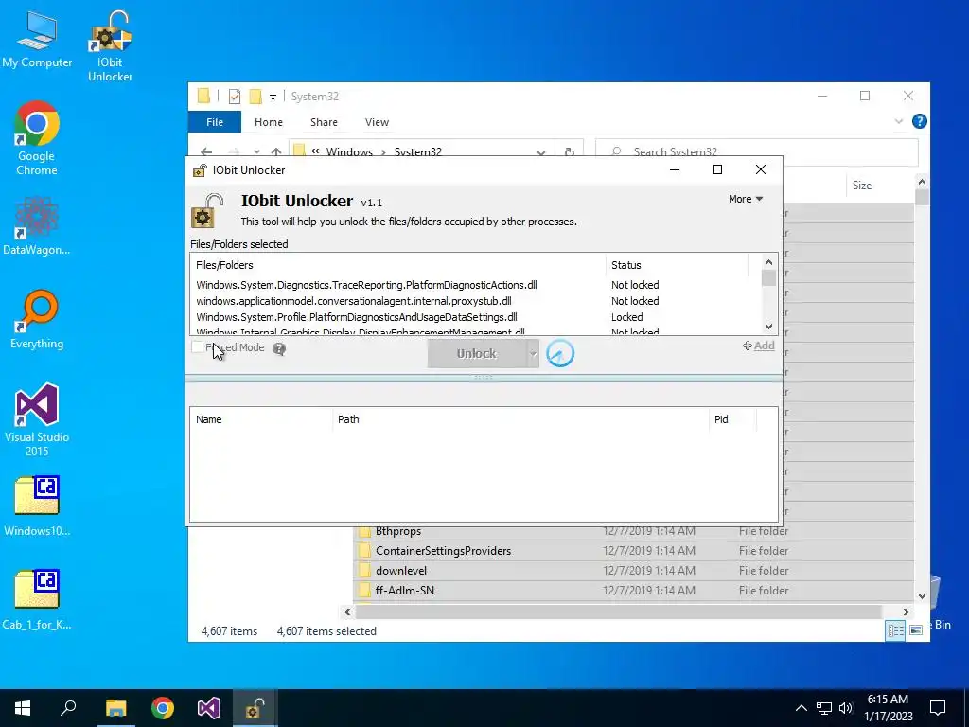969x727 pixels.
Task: Click the Files/Folders column header
Action: point(398,265)
